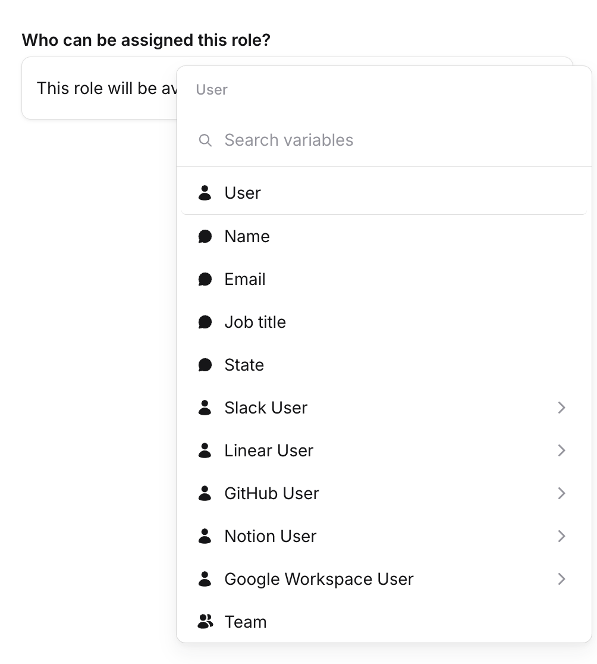Screen dimensions: 597x664
Task: Expand the GitHub User submenu
Action: (x=561, y=493)
